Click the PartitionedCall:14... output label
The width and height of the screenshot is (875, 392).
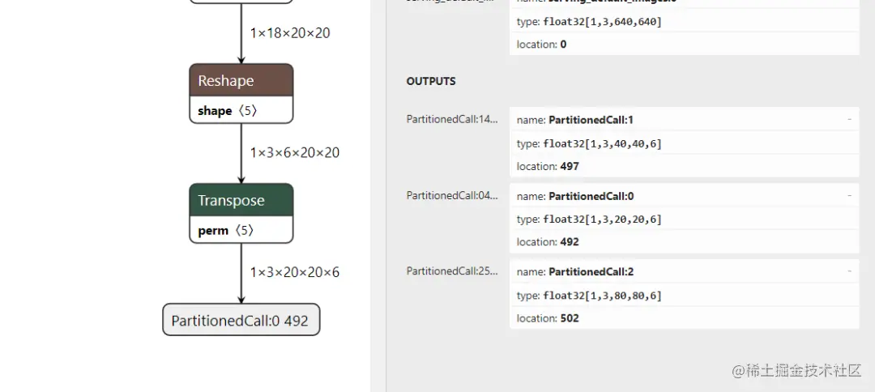[x=452, y=119]
